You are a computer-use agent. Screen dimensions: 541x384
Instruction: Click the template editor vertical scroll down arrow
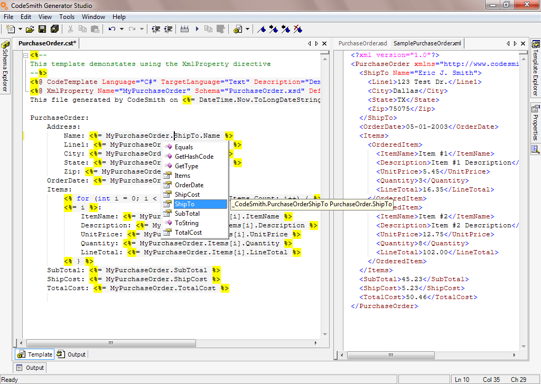pos(325,334)
